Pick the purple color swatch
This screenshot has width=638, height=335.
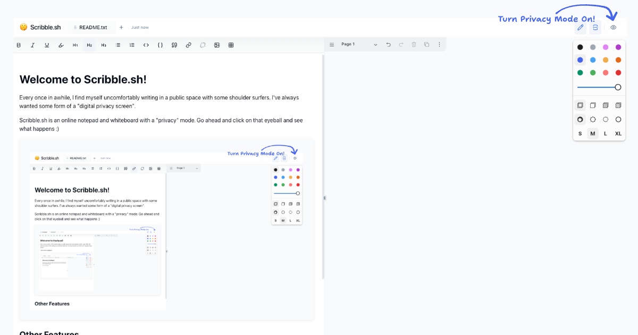tap(618, 47)
